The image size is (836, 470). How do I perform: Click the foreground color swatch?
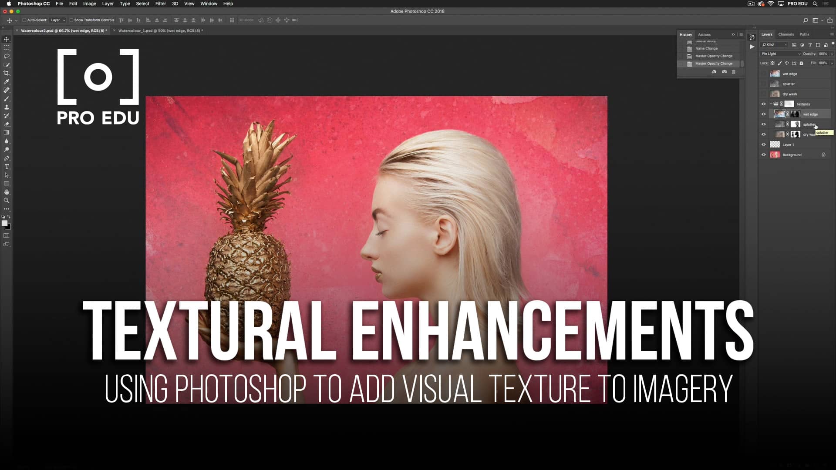pyautogui.click(x=5, y=223)
